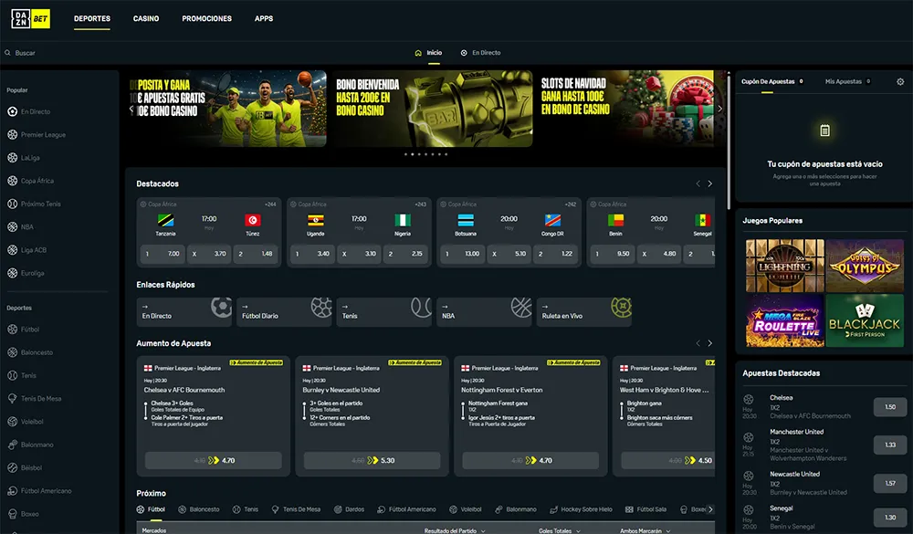913x534 pixels.
Task: Bet on Tanzania win at 7.00
Action: (163, 254)
